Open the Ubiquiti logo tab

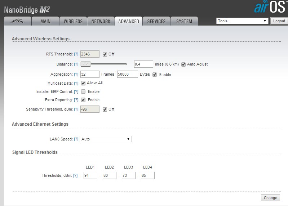coord(18,21)
